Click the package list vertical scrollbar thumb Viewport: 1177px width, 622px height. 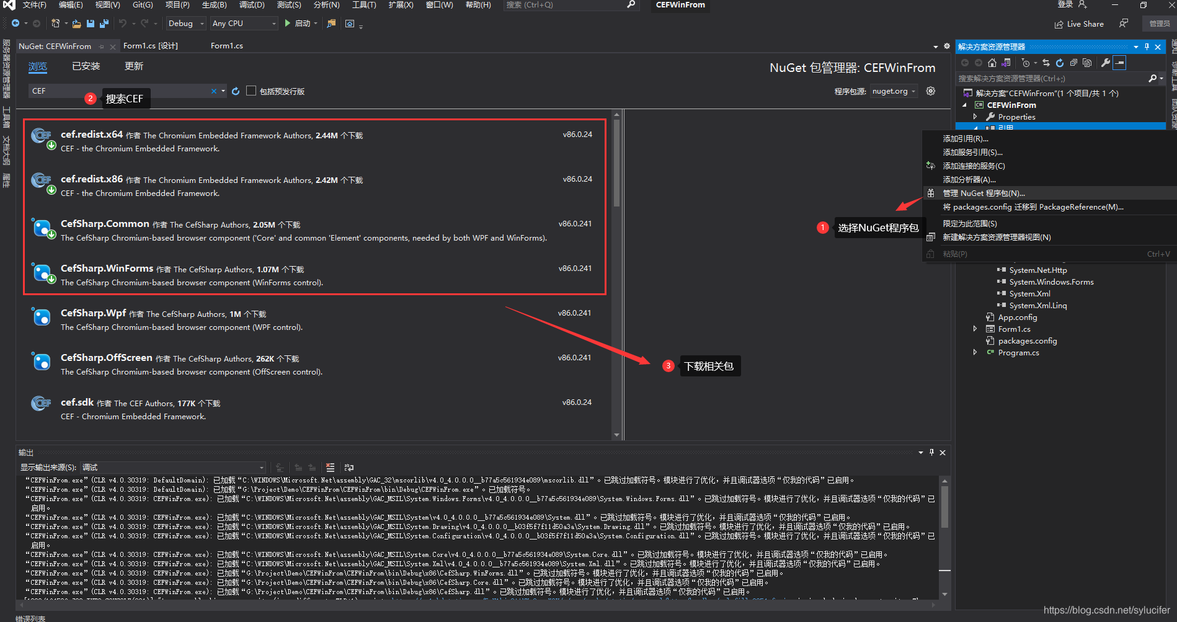[616, 163]
